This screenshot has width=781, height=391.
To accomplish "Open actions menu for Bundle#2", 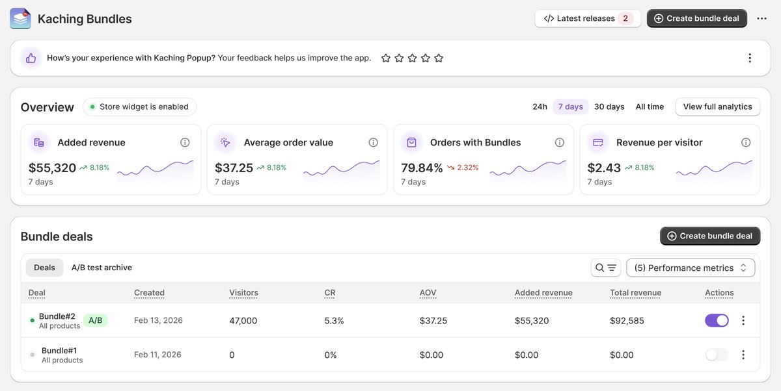I will click(x=743, y=320).
